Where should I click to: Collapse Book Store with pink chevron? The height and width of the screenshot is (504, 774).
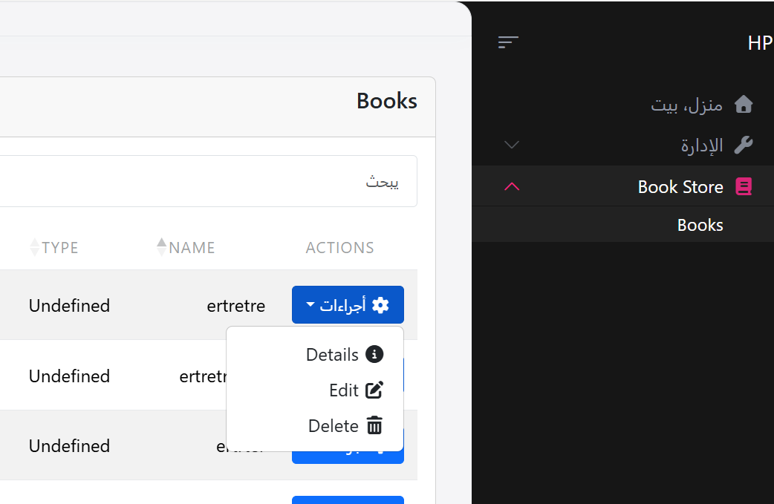[512, 186]
